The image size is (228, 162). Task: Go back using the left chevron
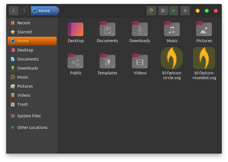14,11
